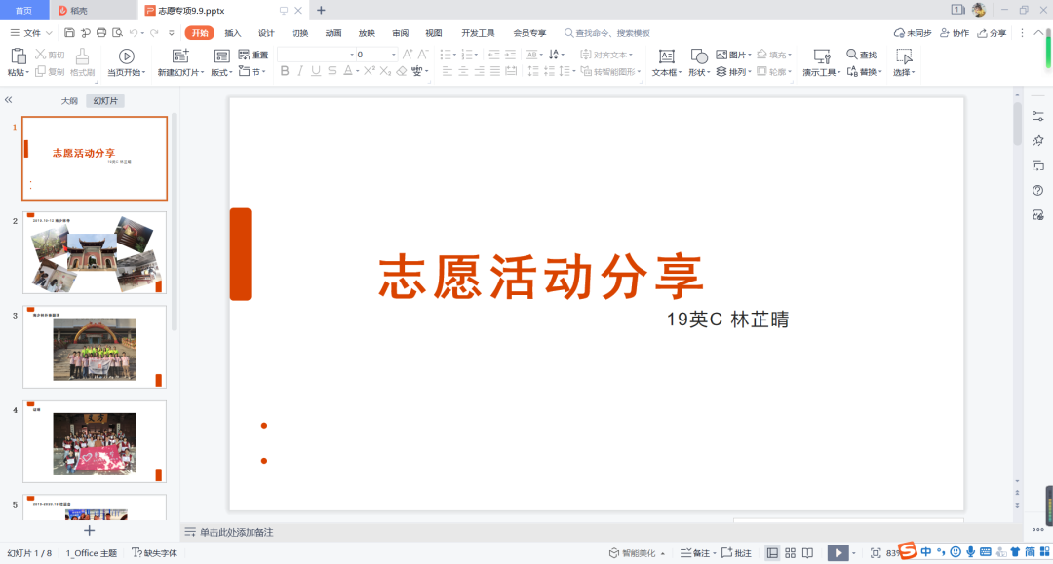Click the Print icon in quick access toolbar
Screen dimensions: 1053x564
click(x=101, y=33)
